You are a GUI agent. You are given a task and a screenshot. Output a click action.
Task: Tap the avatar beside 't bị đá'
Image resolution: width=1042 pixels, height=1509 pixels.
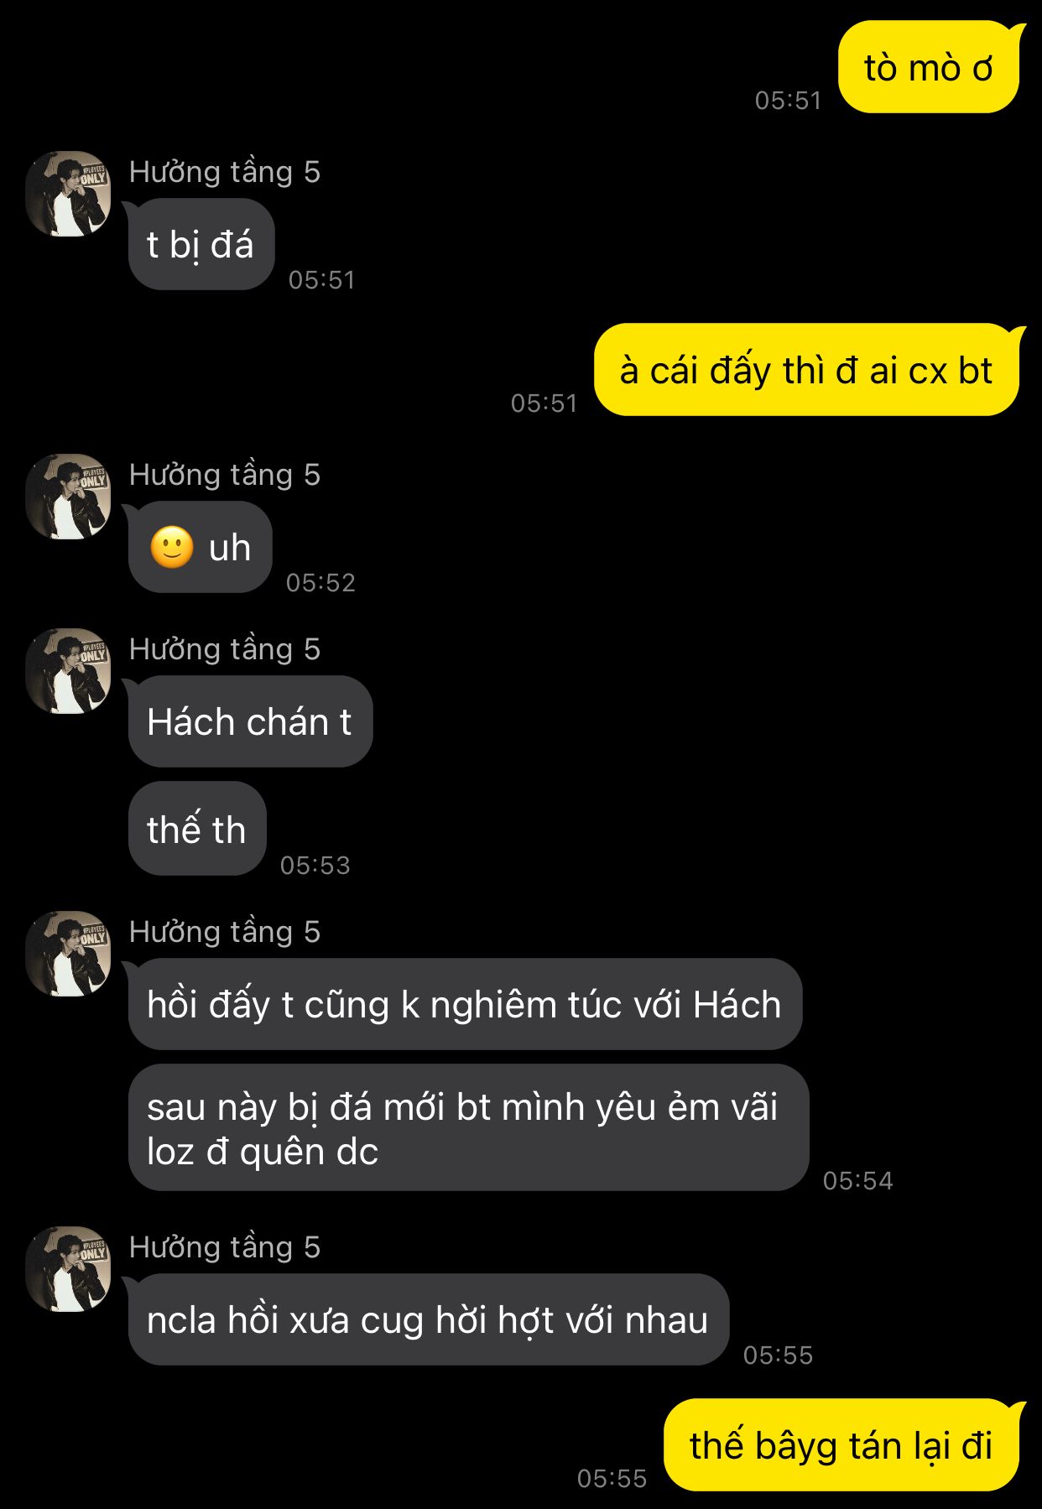click(x=68, y=194)
